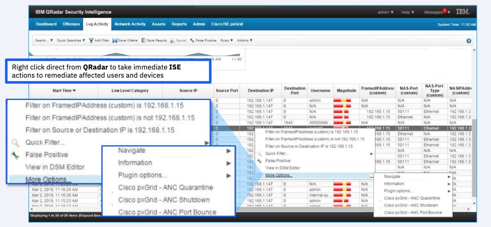The width and height of the screenshot is (491, 227).
Task: Click the Save Results toolbar icon
Action: (x=144, y=41)
